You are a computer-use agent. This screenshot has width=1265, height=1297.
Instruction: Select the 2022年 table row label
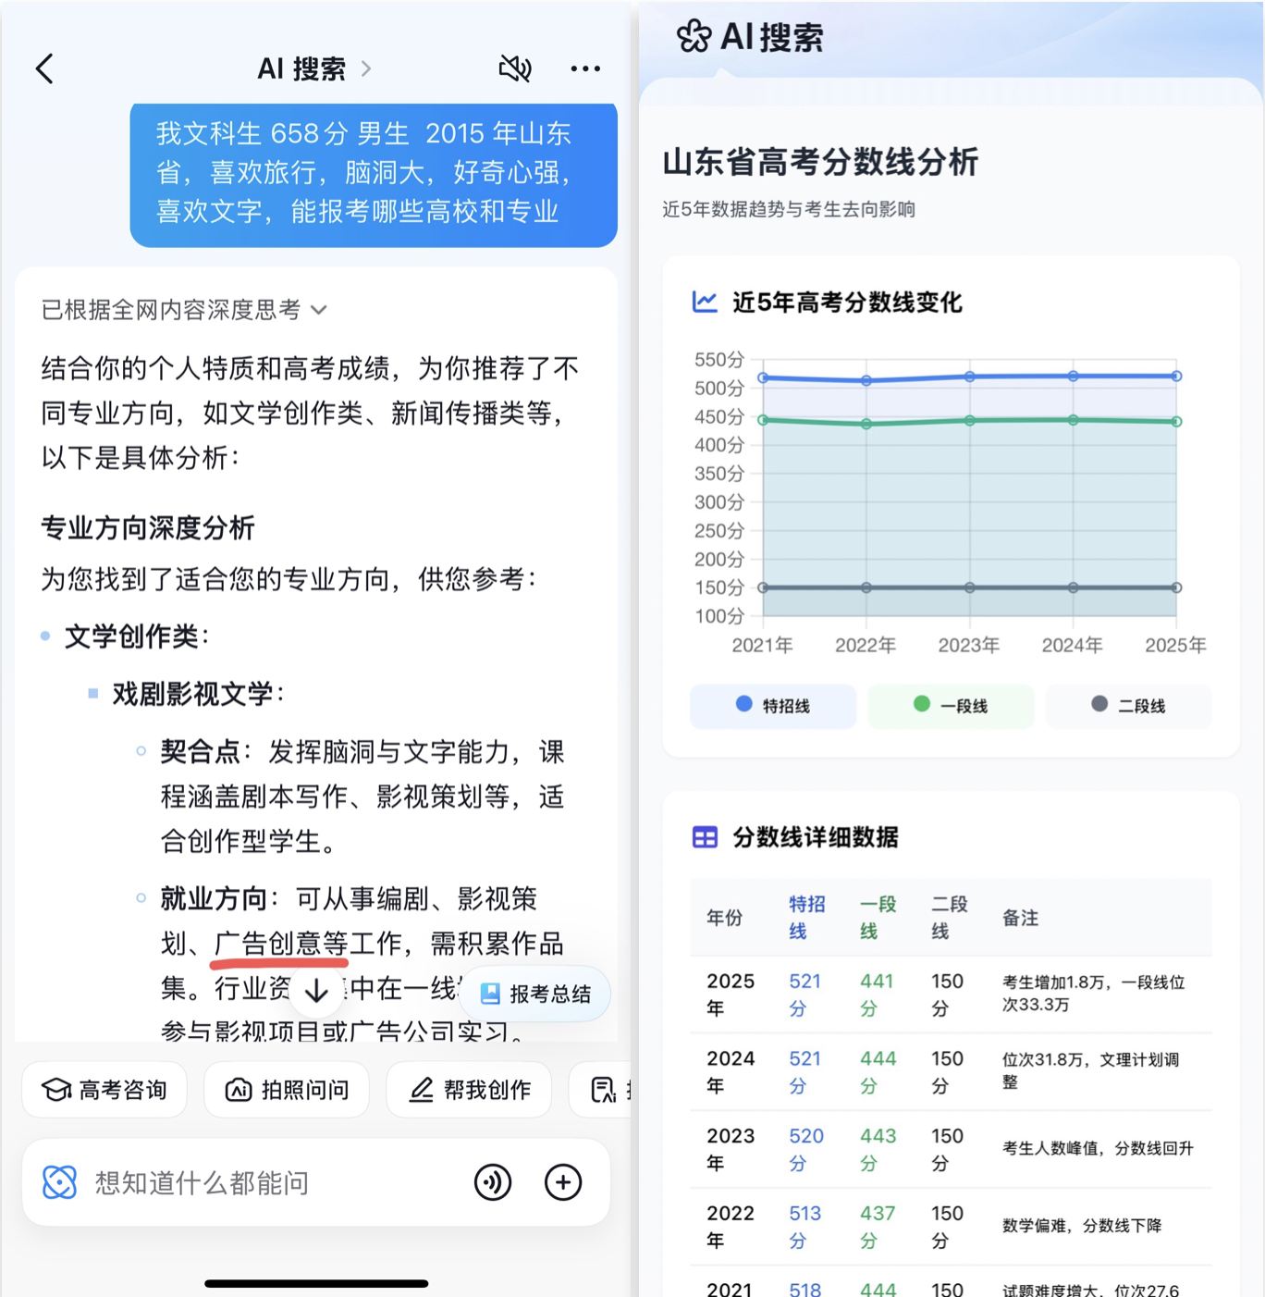[731, 1226]
